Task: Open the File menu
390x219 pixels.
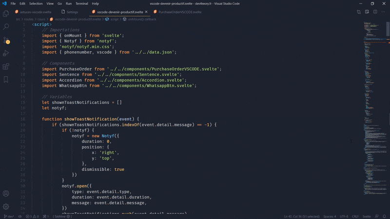Action: pos(13,4)
